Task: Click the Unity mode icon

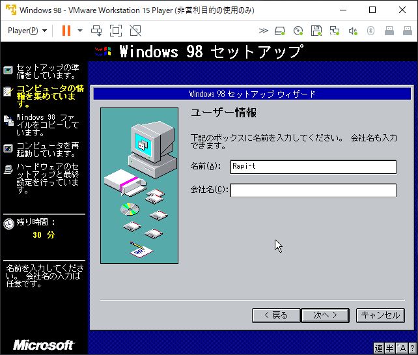Action: [135, 31]
